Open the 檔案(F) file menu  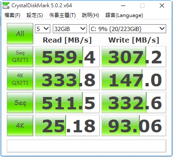(x=12, y=15)
